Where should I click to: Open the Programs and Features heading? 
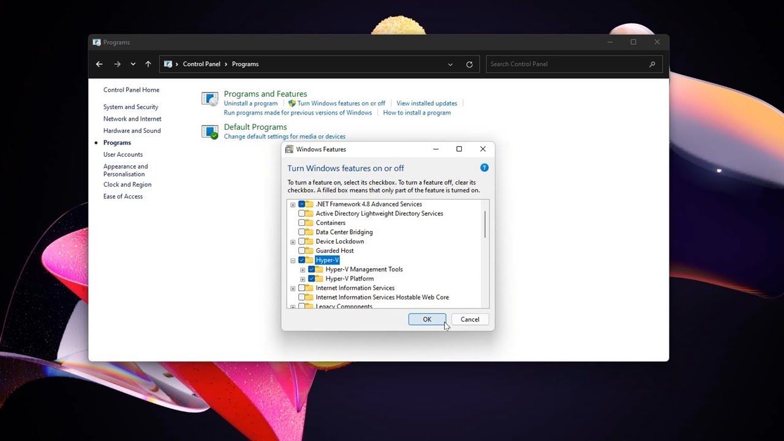[x=265, y=94]
